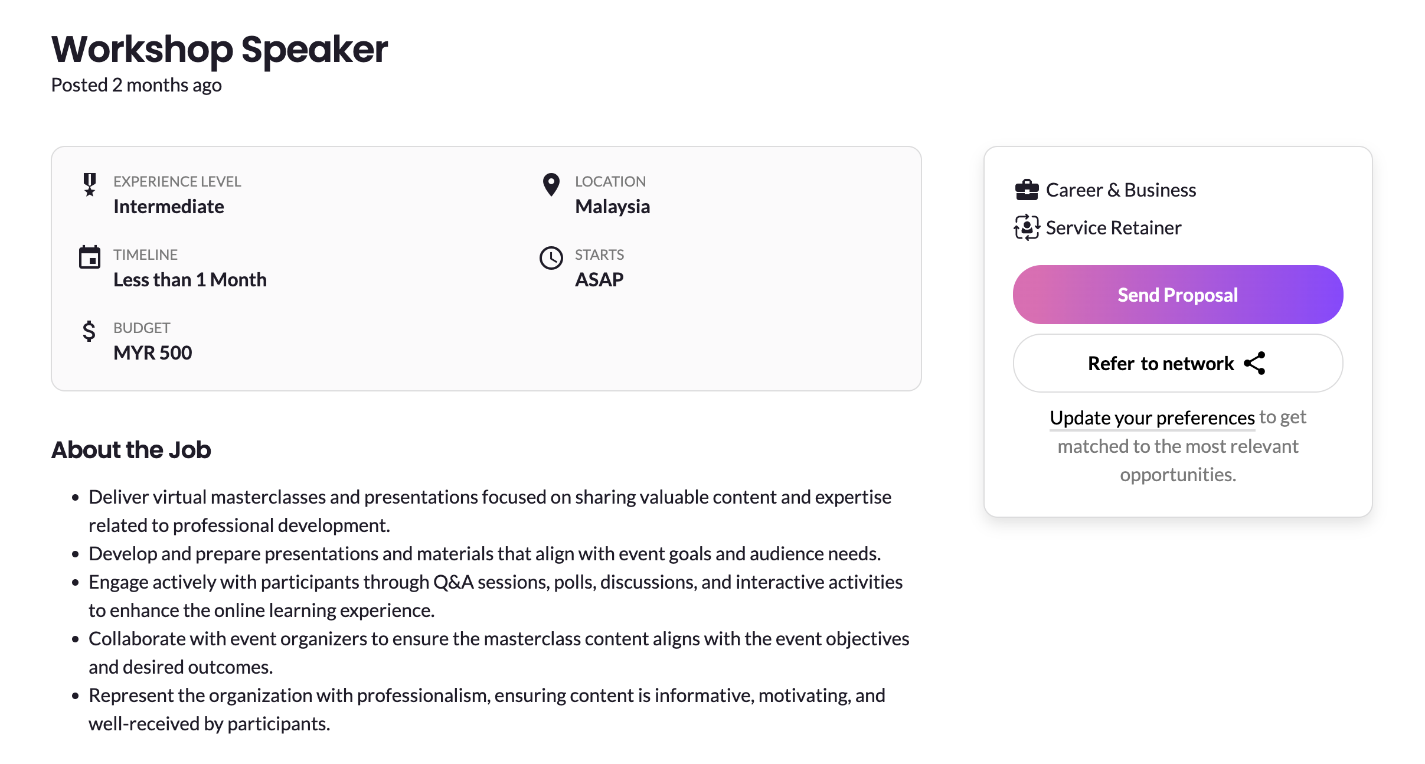This screenshot has width=1425, height=764.
Task: Click the share icon beside Refer to network
Action: [x=1255, y=363]
